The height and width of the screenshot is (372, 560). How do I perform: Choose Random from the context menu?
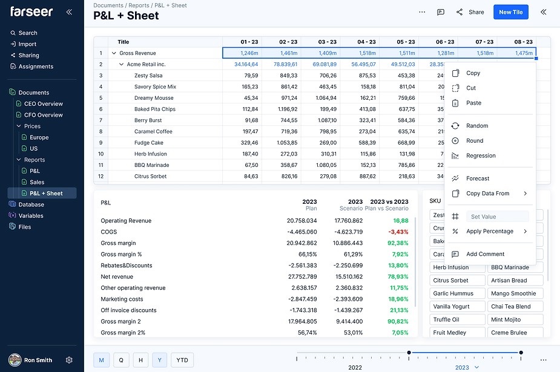490,126
